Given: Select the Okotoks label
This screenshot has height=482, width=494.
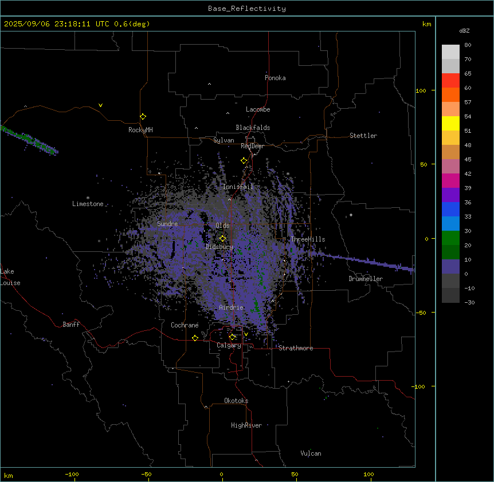Looking at the screenshot, I should coord(236,401).
